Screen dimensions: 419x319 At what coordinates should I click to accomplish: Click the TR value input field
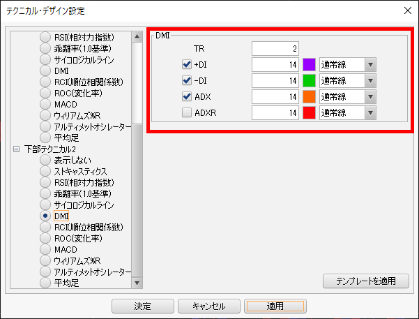[277, 48]
